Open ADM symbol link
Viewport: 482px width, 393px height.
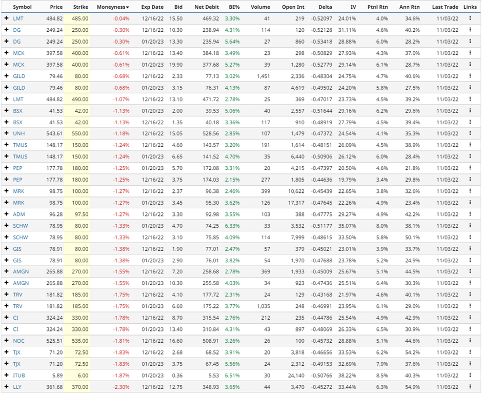click(19, 214)
